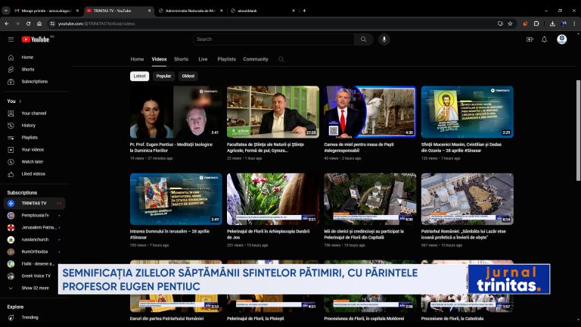
Task: Sort videos by Oldest
Action: (x=188, y=76)
